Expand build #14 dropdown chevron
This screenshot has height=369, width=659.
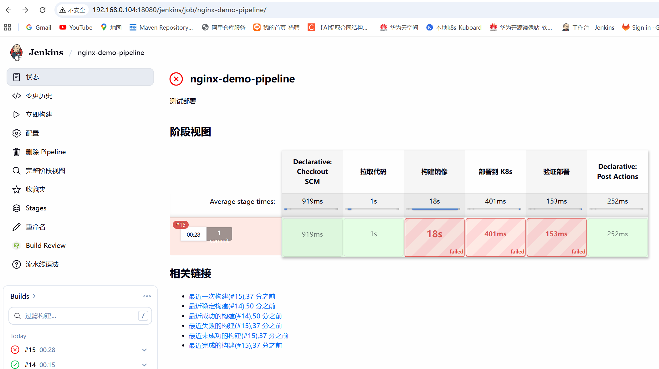[144, 365]
